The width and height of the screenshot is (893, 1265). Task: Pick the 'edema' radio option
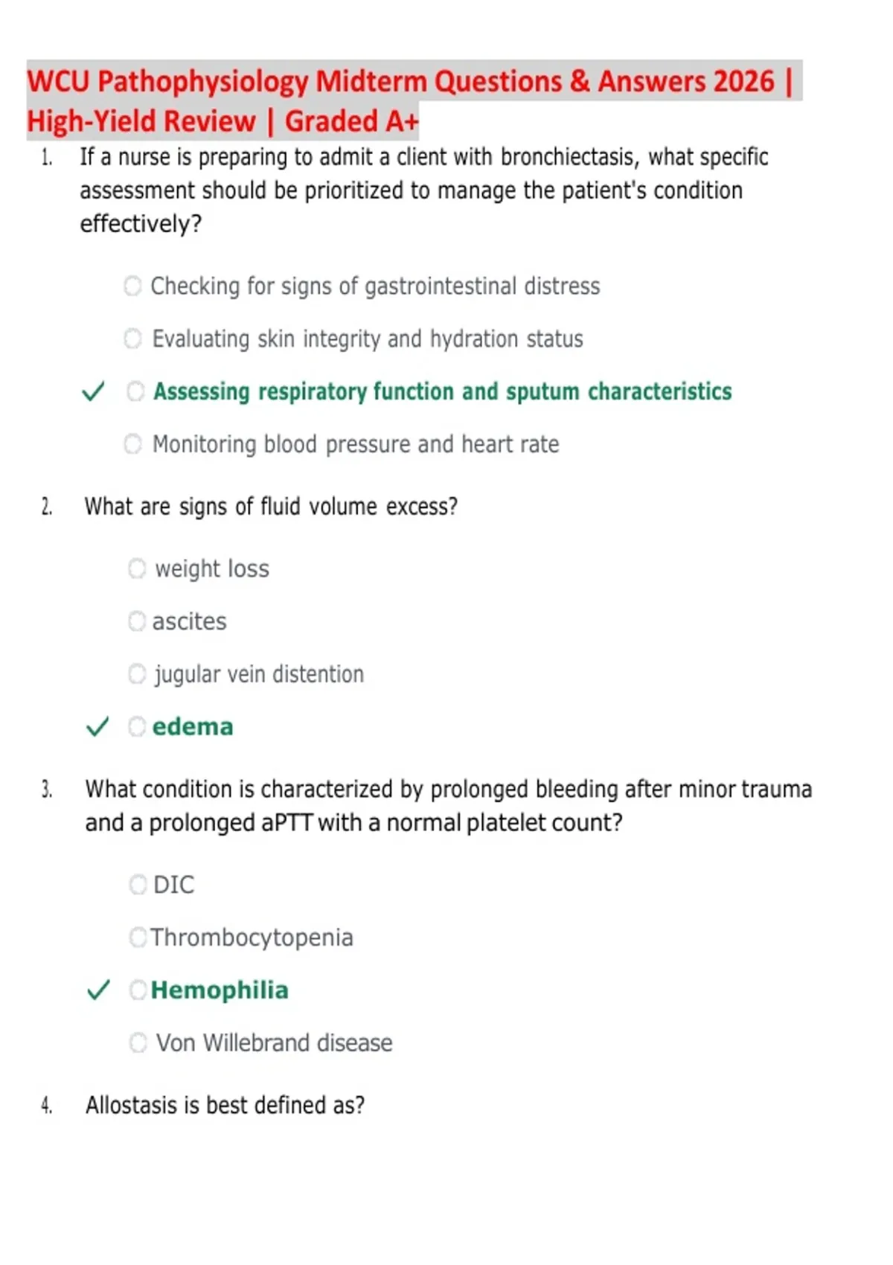pyautogui.click(x=137, y=726)
